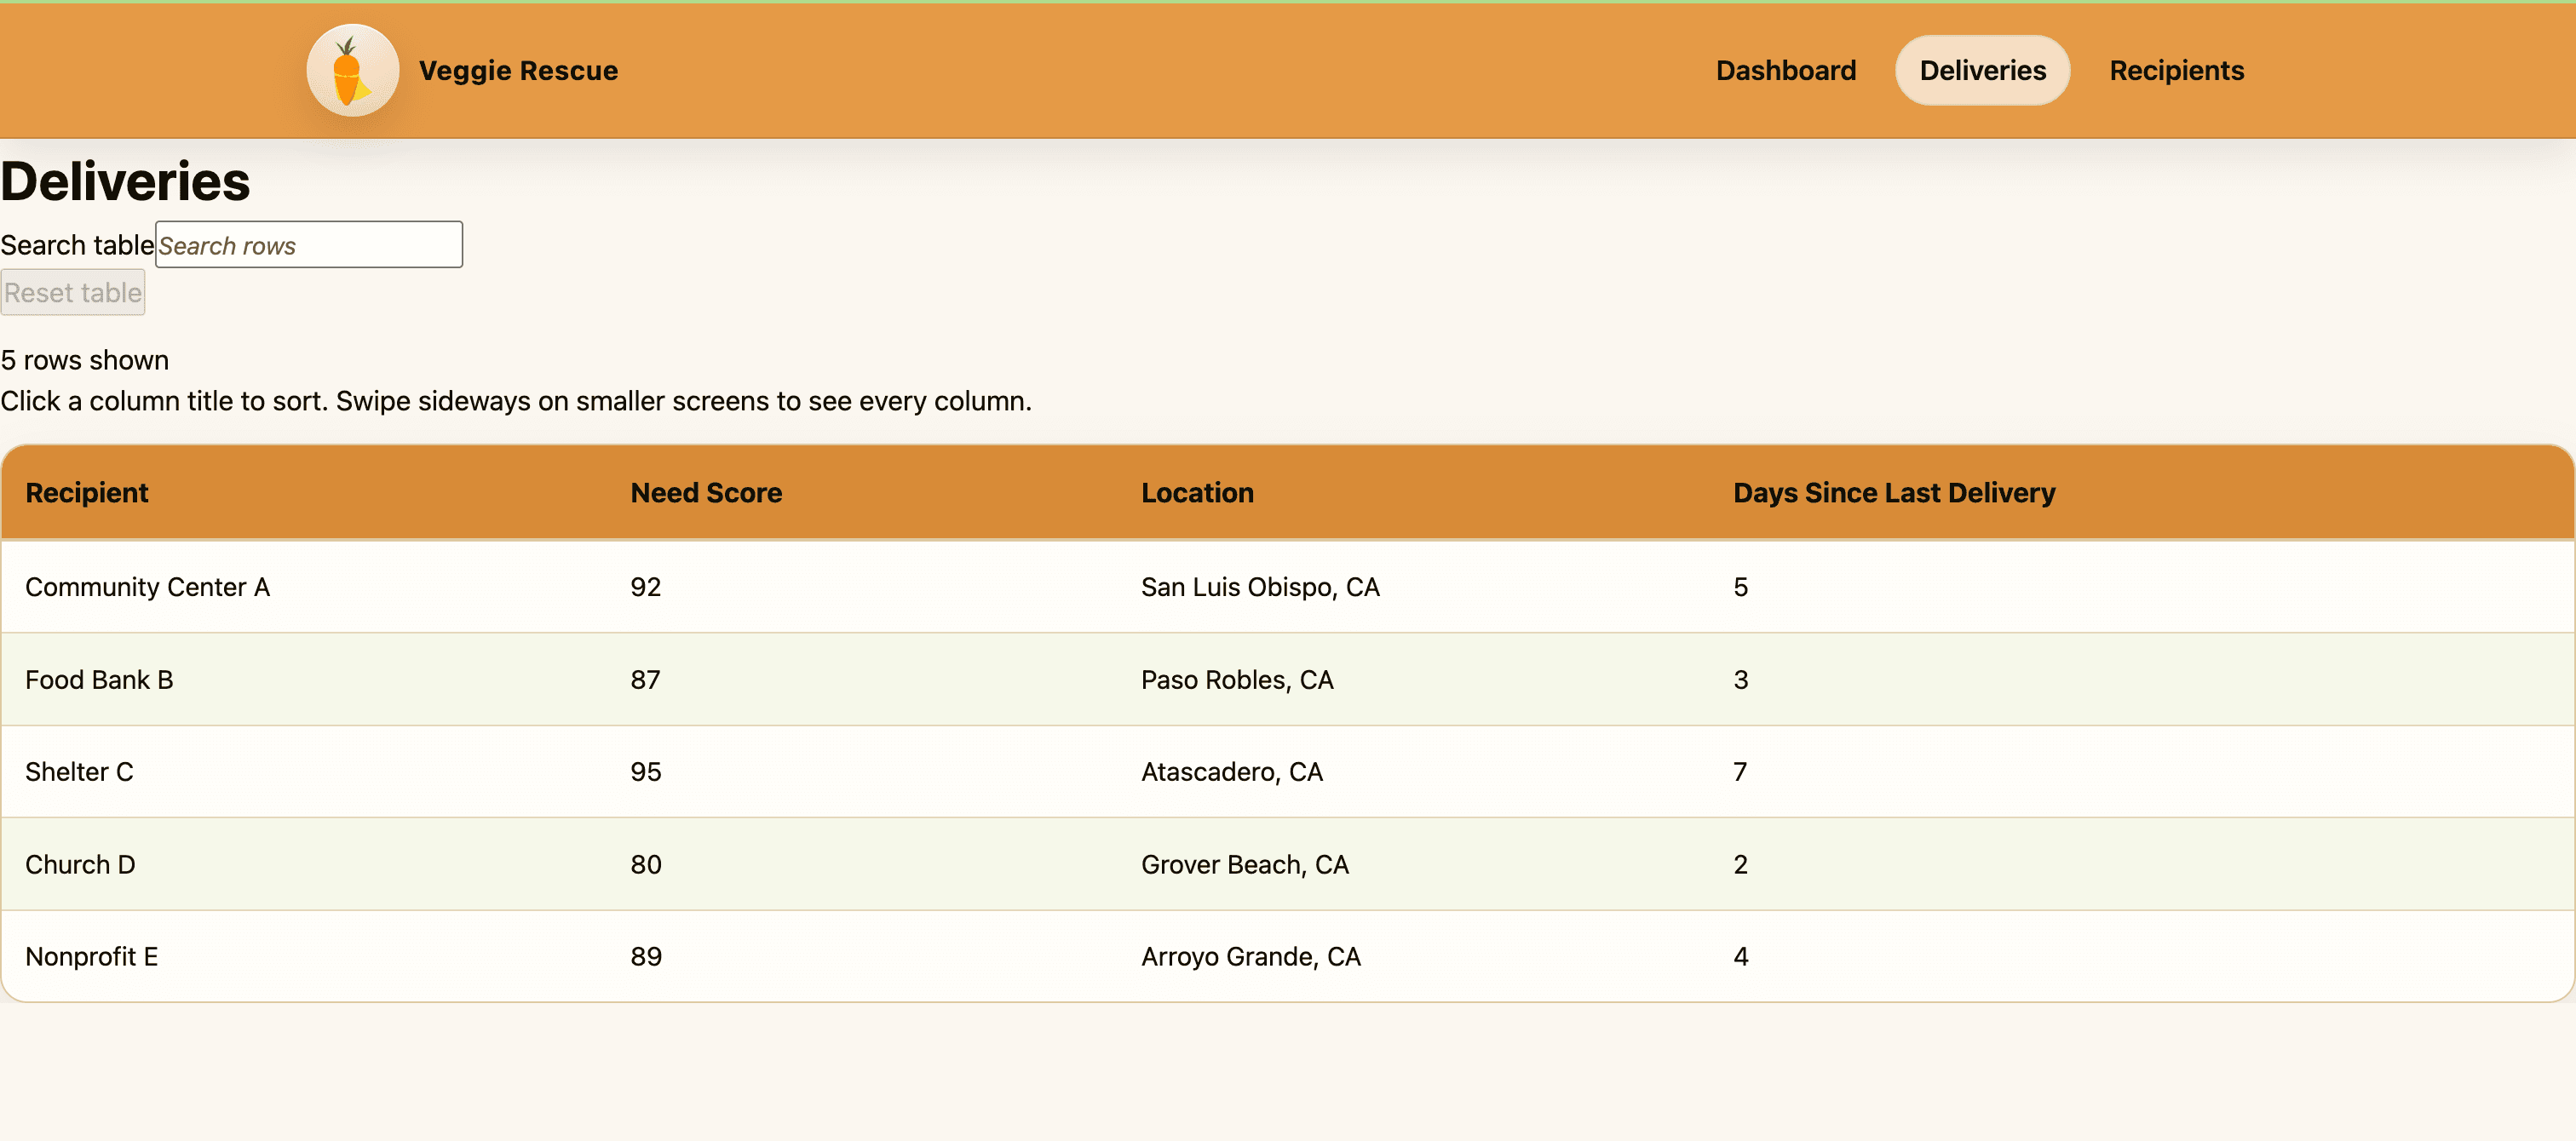This screenshot has width=2576, height=1141.
Task: Click the Atascadero, CA location
Action: tap(1232, 772)
